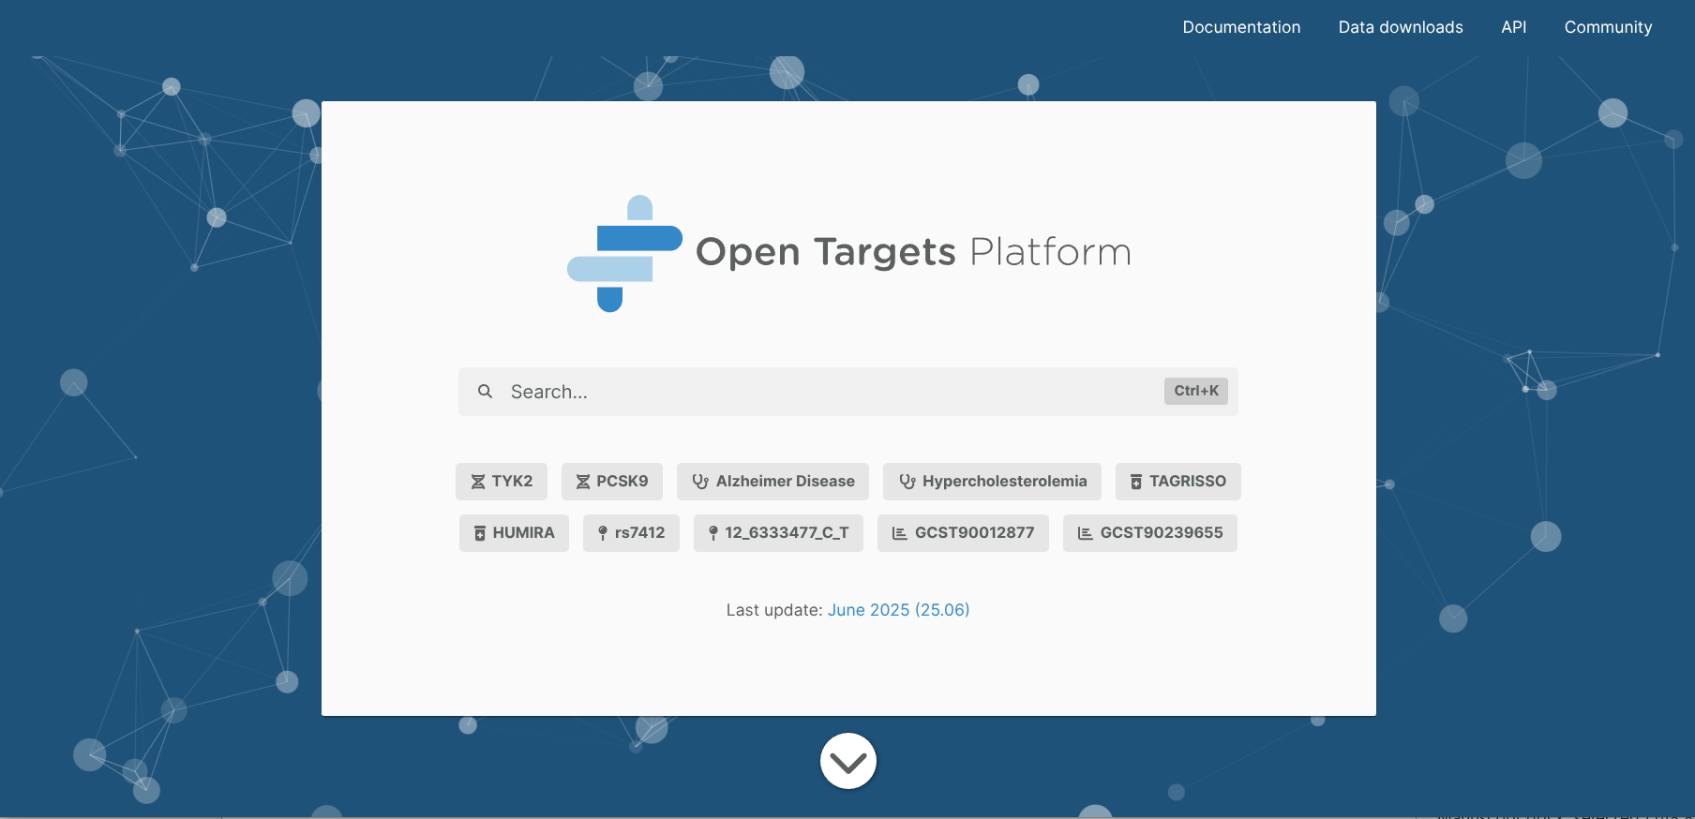Select the HUMIRA drug example
The width and height of the screenshot is (1695, 819).
pyautogui.click(x=514, y=533)
